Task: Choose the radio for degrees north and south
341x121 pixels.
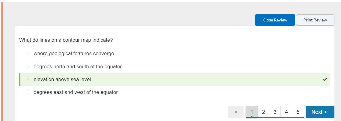Action: tap(28, 67)
